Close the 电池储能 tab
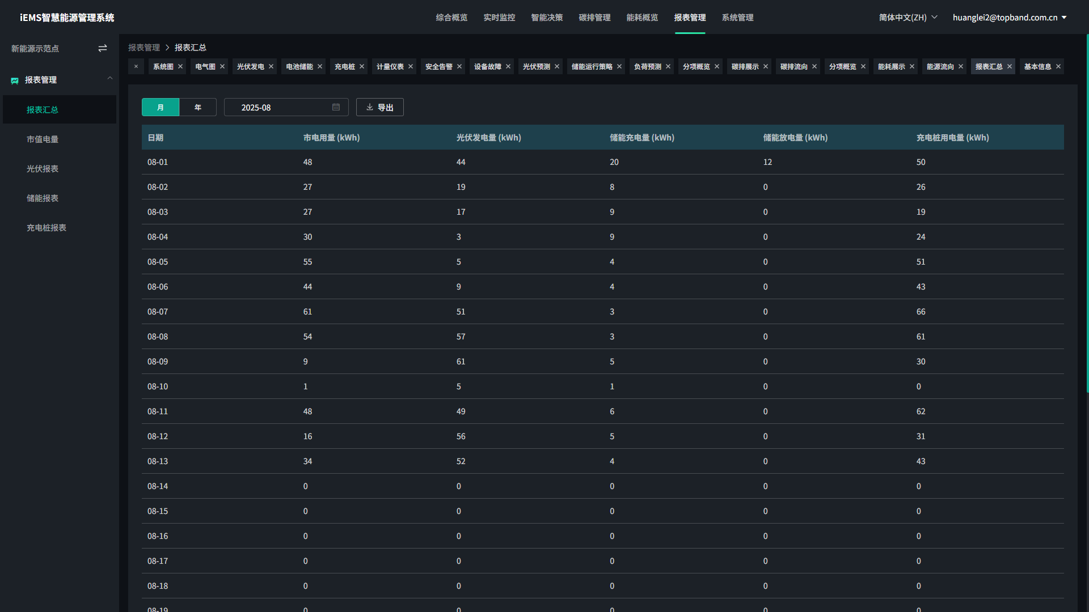The image size is (1089, 612). click(320, 67)
